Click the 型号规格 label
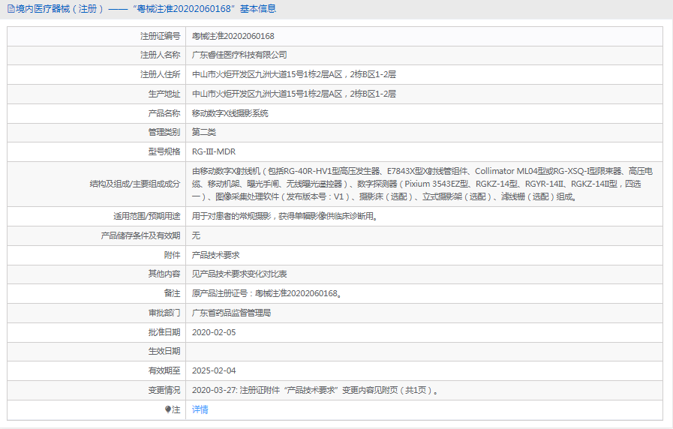 [164, 151]
